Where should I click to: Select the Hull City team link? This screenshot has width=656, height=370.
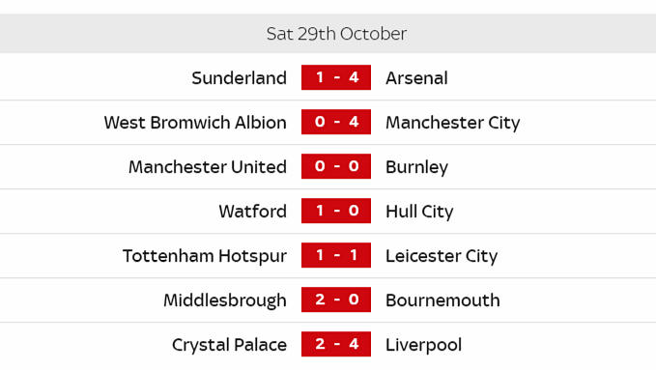419,212
